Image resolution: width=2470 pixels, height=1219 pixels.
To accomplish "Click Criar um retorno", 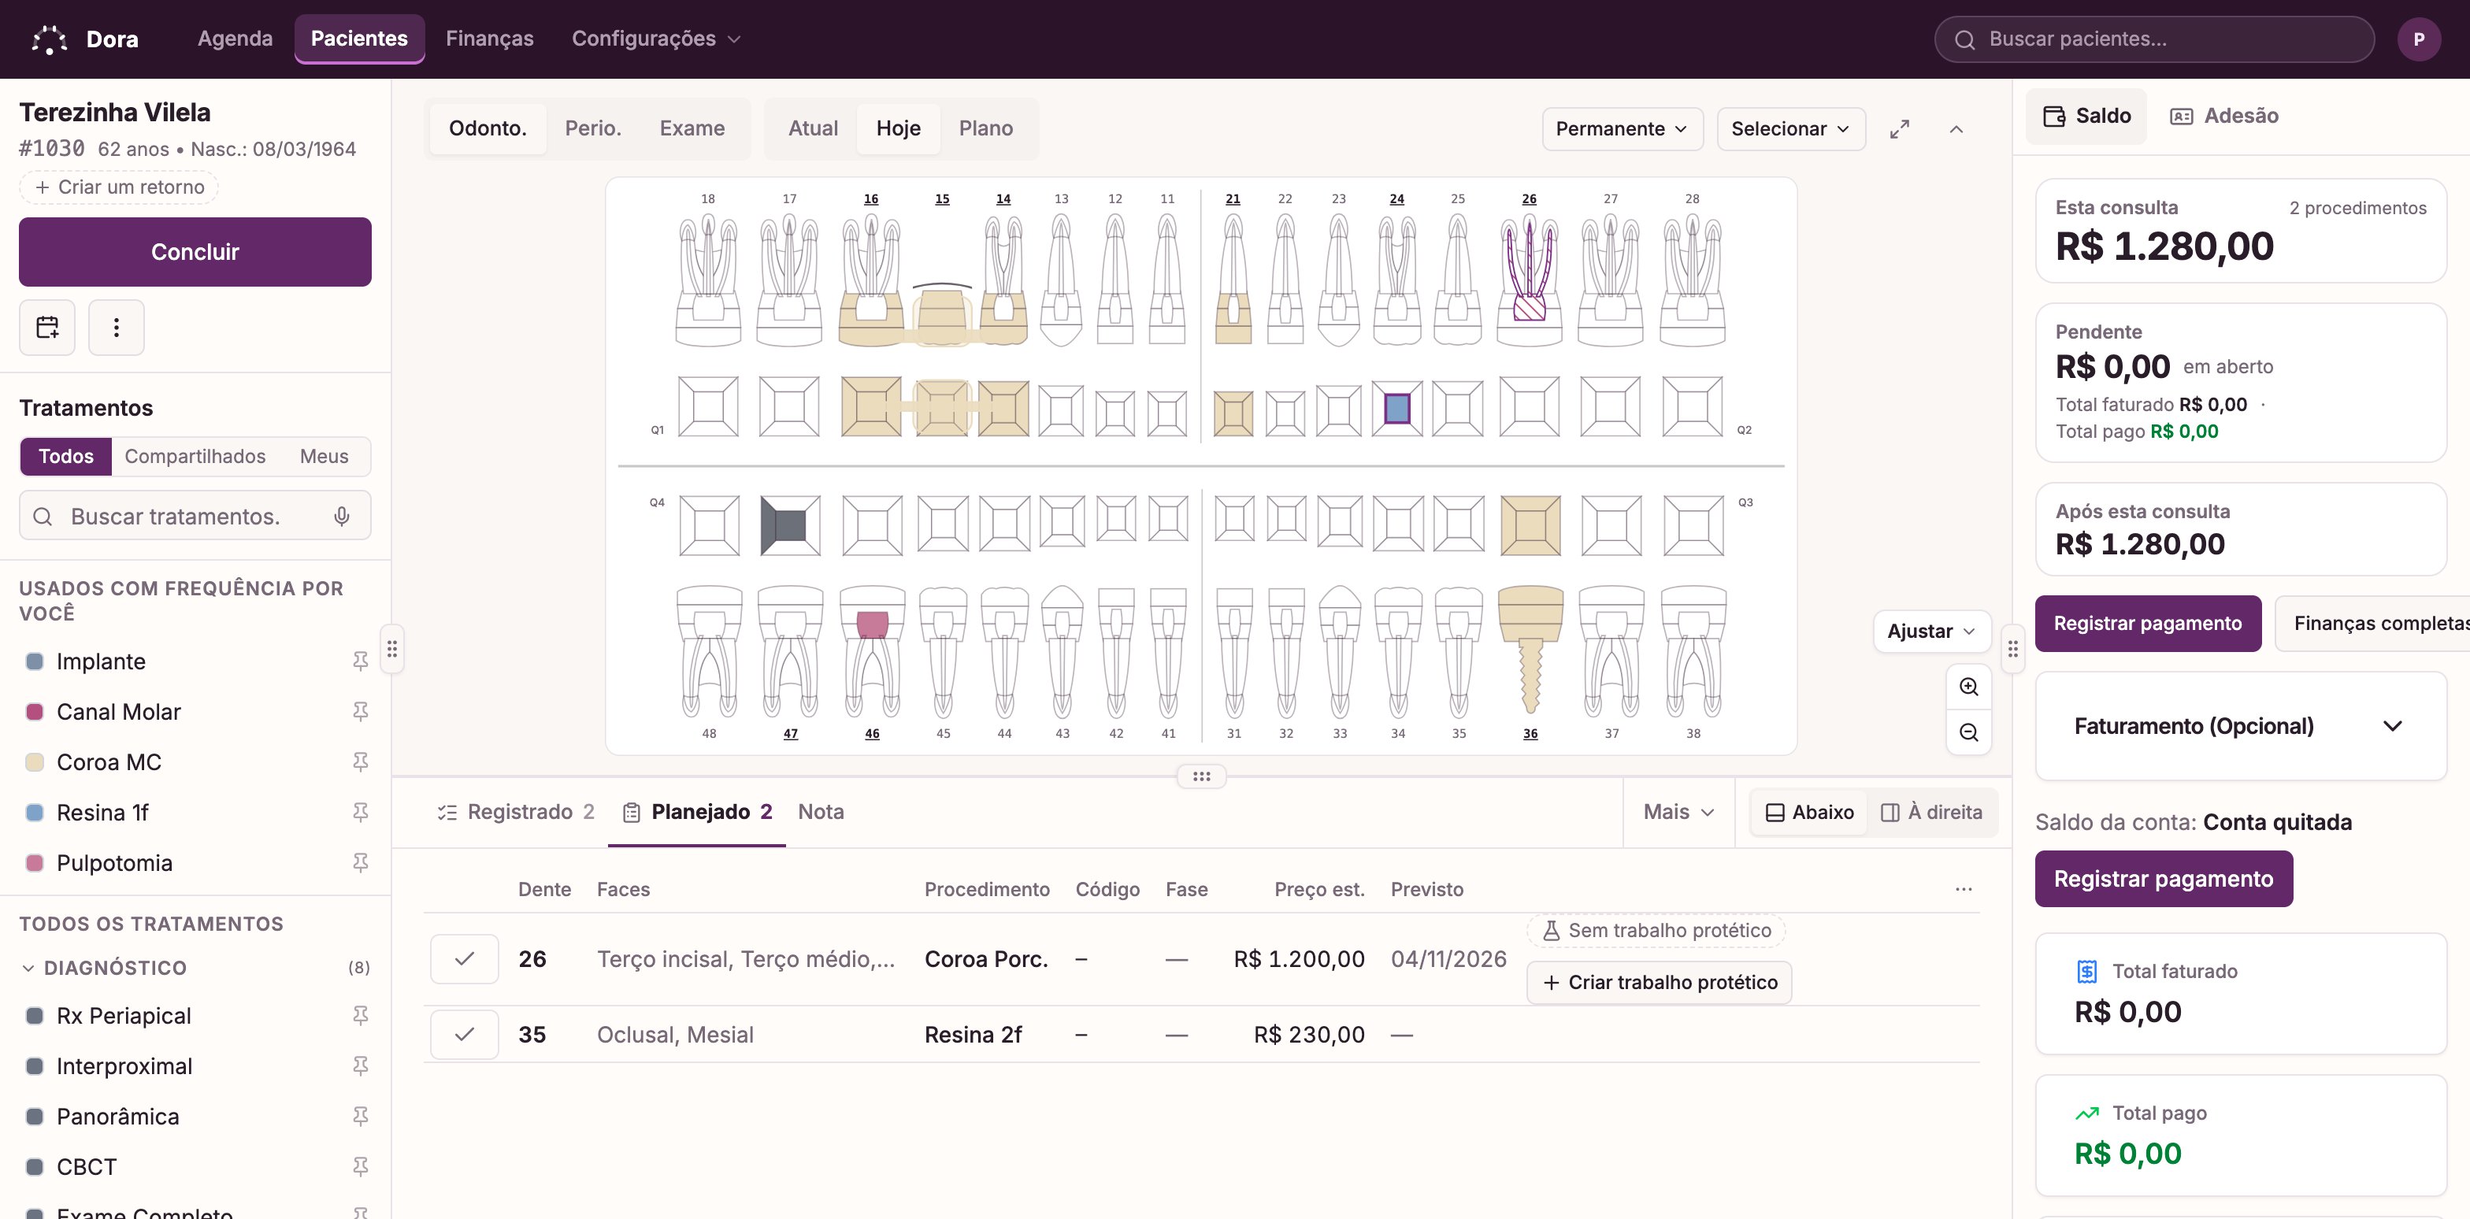I will [x=119, y=188].
